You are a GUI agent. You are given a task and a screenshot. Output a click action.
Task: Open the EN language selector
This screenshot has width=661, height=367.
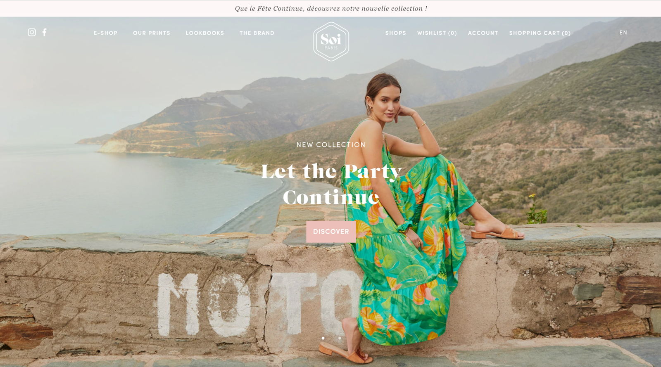click(623, 33)
